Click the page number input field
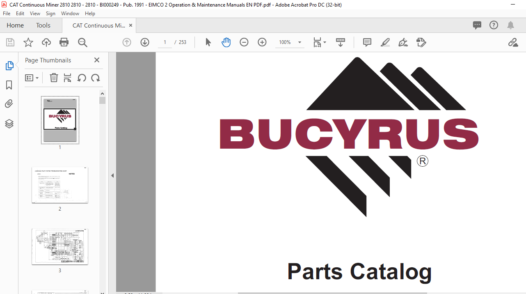This screenshot has height=294, width=526. click(x=165, y=42)
